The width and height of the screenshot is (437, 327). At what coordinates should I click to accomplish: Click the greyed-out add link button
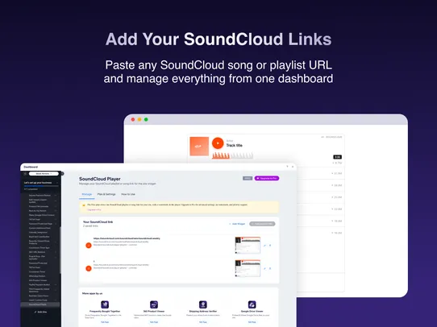pyautogui.click(x=262, y=224)
